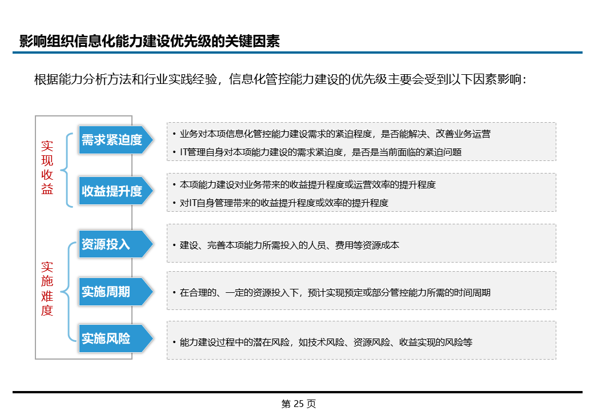Click the red vertical text 实现收益

(x=47, y=167)
